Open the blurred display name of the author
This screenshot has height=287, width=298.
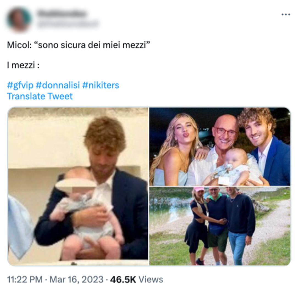pos(61,14)
